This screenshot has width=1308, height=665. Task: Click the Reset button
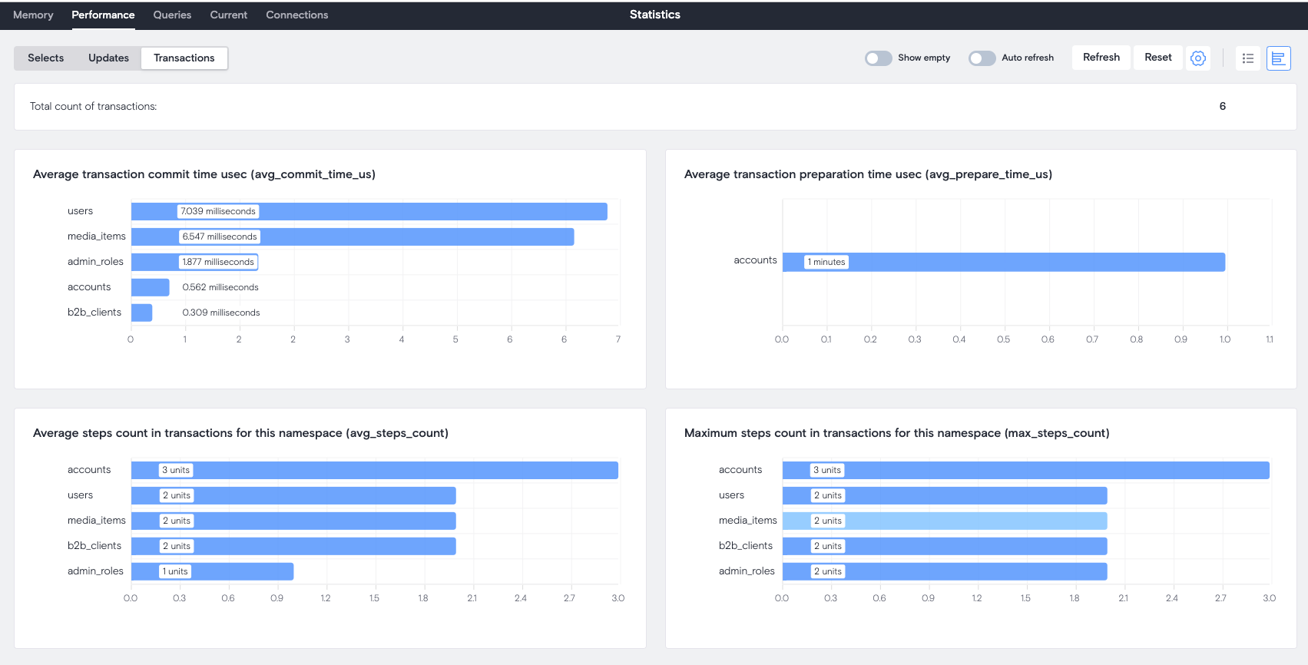coord(1157,58)
